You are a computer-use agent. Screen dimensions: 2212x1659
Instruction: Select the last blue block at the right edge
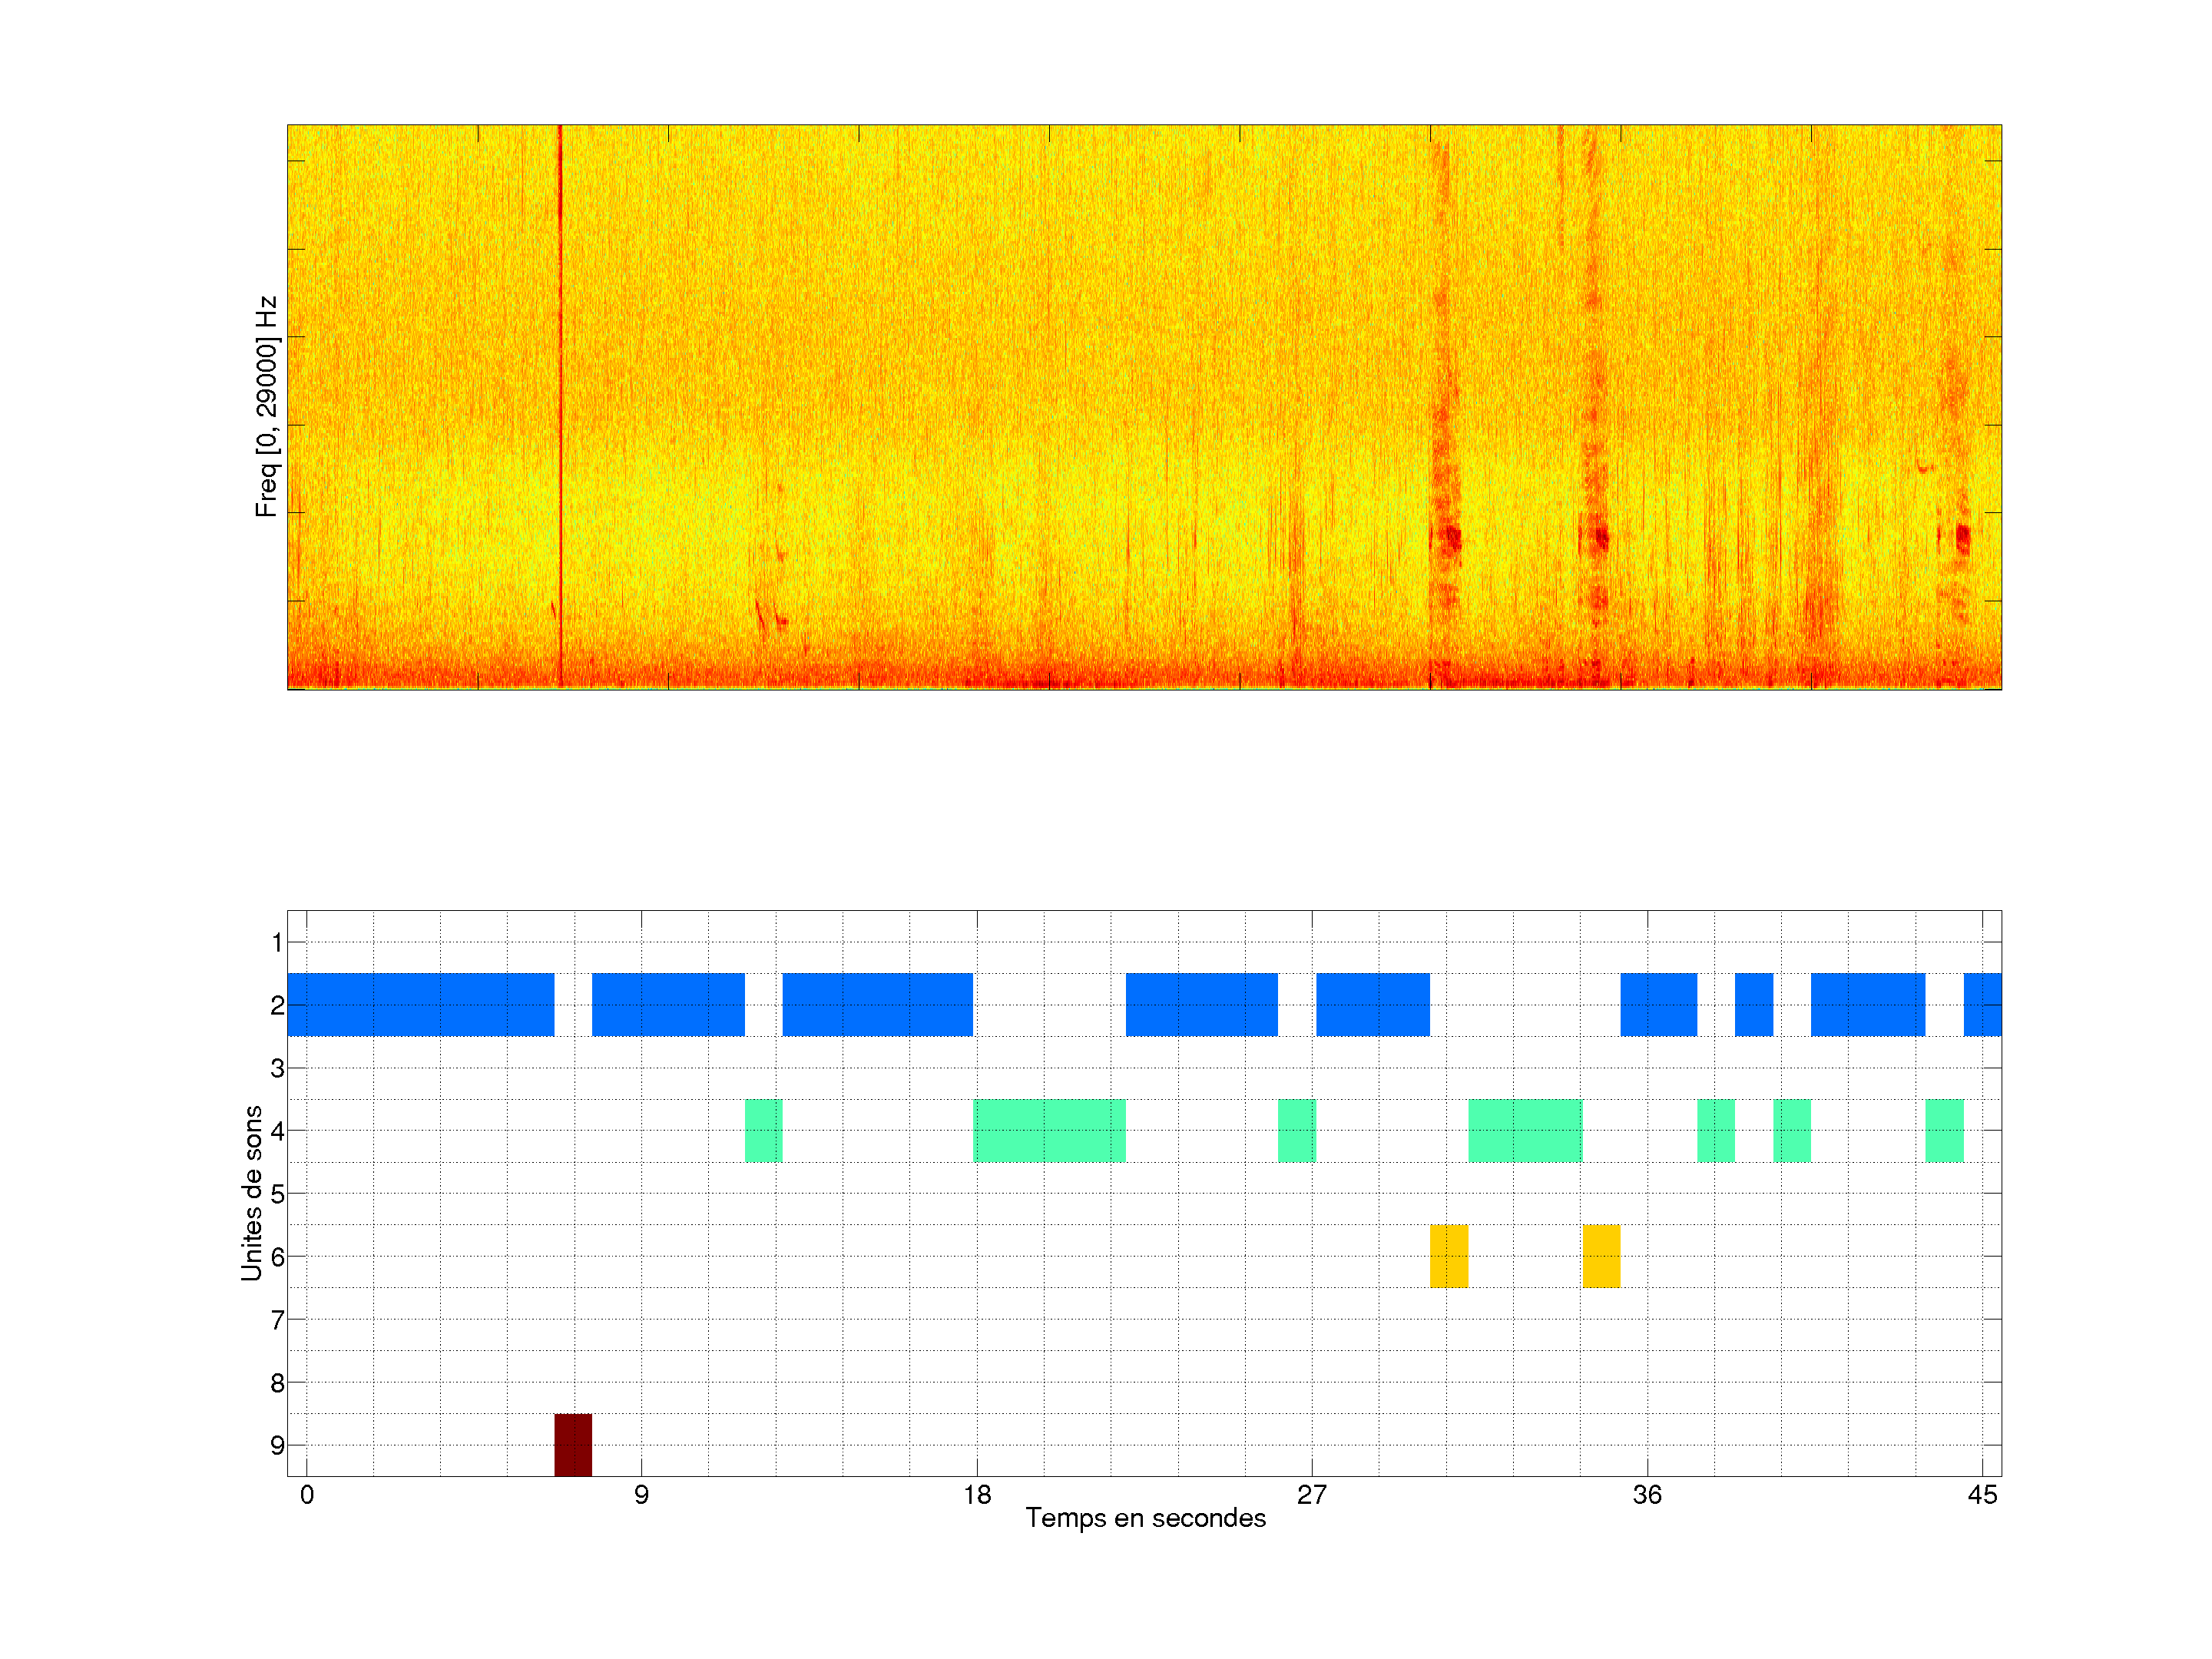tap(1982, 1004)
